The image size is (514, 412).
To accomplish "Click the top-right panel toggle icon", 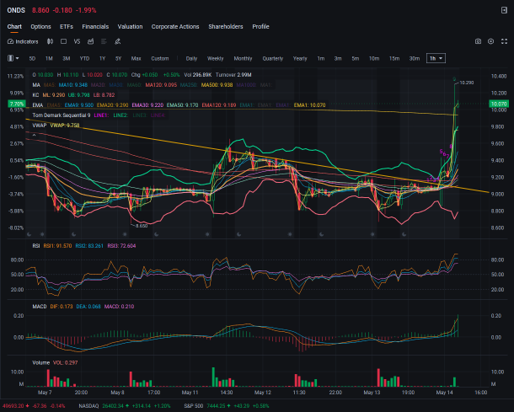I will point(504,10).
